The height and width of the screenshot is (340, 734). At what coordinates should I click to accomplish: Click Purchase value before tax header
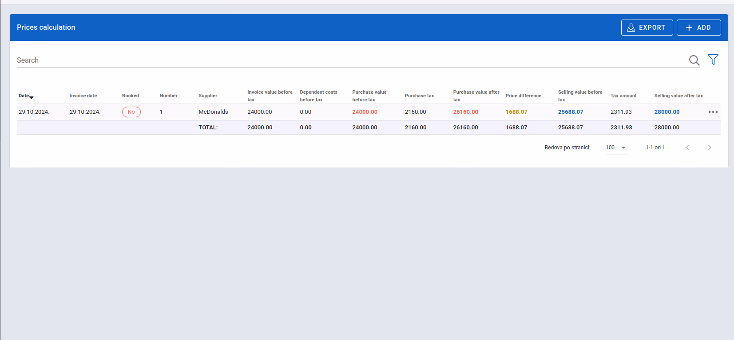point(369,96)
